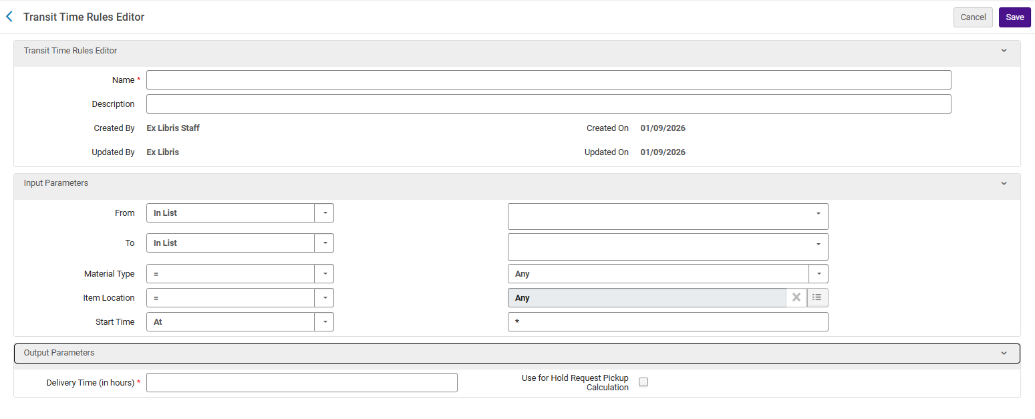This screenshot has height=419, width=1035.
Task: Open the From library values dropdown
Action: pyautogui.click(x=818, y=214)
